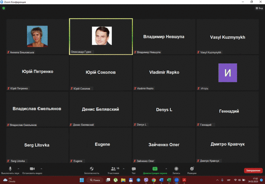
Task: Open the Участники participants panel
Action: pyautogui.click(x=114, y=169)
